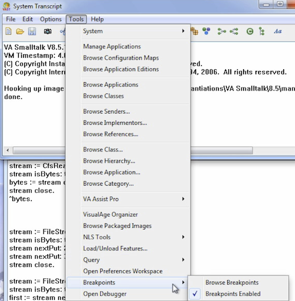This screenshot has height=301, width=295.
Task: Open the File menu
Action: tap(11, 19)
